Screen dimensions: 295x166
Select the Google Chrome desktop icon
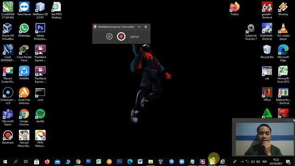[x=24, y=118]
